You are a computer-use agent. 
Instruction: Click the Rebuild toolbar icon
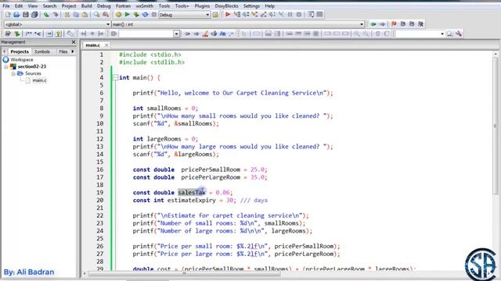[x=145, y=15]
